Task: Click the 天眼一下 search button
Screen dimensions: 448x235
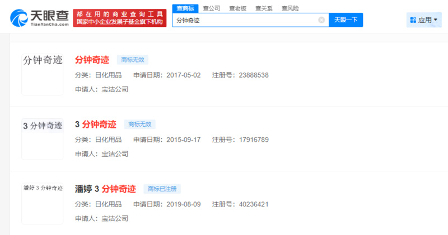Action: click(x=346, y=20)
